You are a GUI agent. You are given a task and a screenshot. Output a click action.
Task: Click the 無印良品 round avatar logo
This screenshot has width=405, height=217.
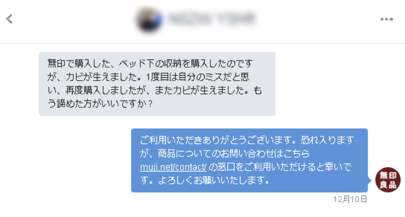pyautogui.click(x=388, y=180)
